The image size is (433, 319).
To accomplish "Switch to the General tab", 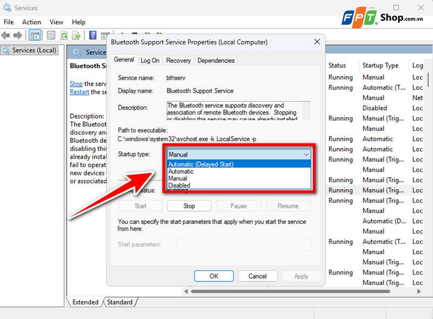I will point(124,59).
